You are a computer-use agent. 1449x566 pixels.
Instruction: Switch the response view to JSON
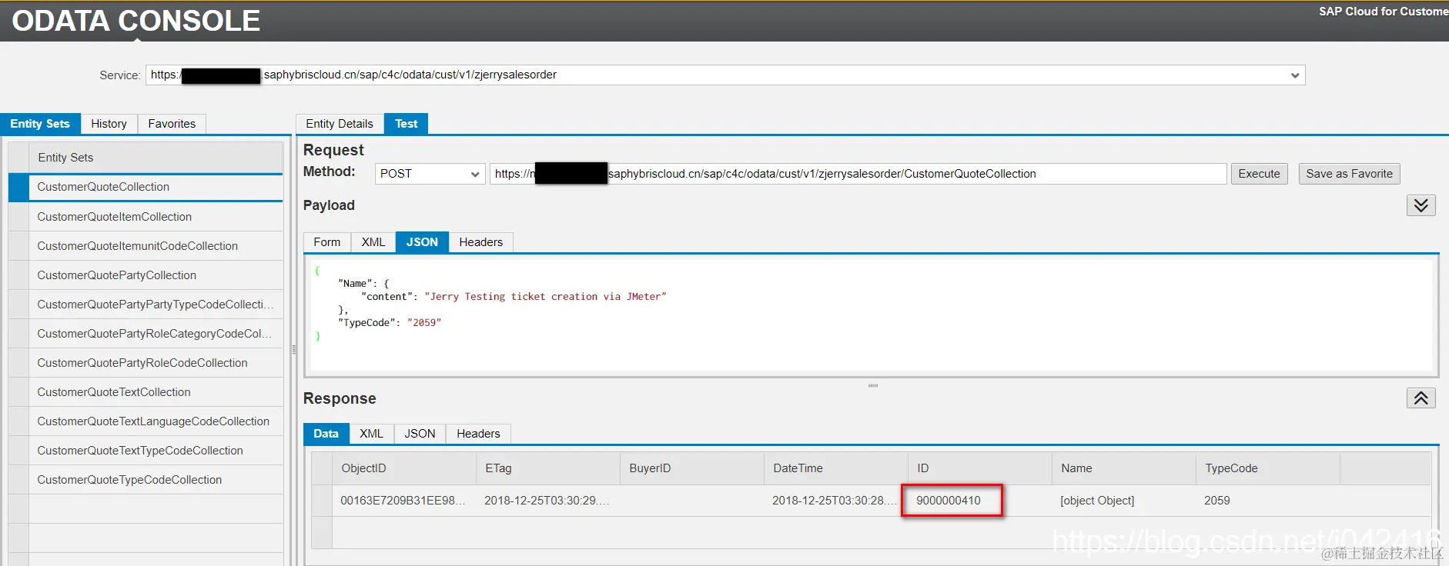tap(420, 434)
